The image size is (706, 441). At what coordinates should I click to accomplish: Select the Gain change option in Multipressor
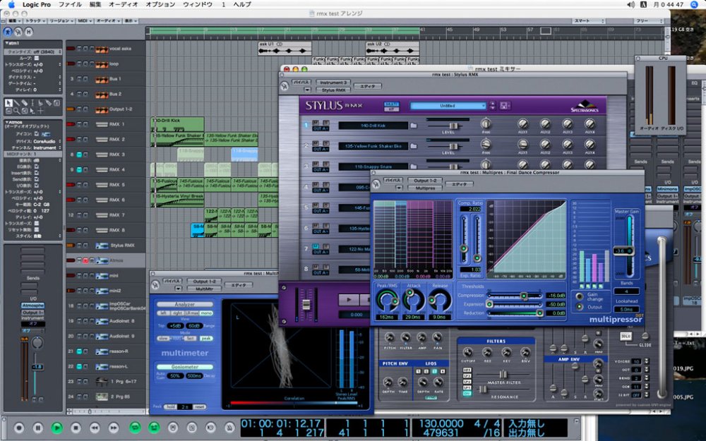[x=580, y=296]
